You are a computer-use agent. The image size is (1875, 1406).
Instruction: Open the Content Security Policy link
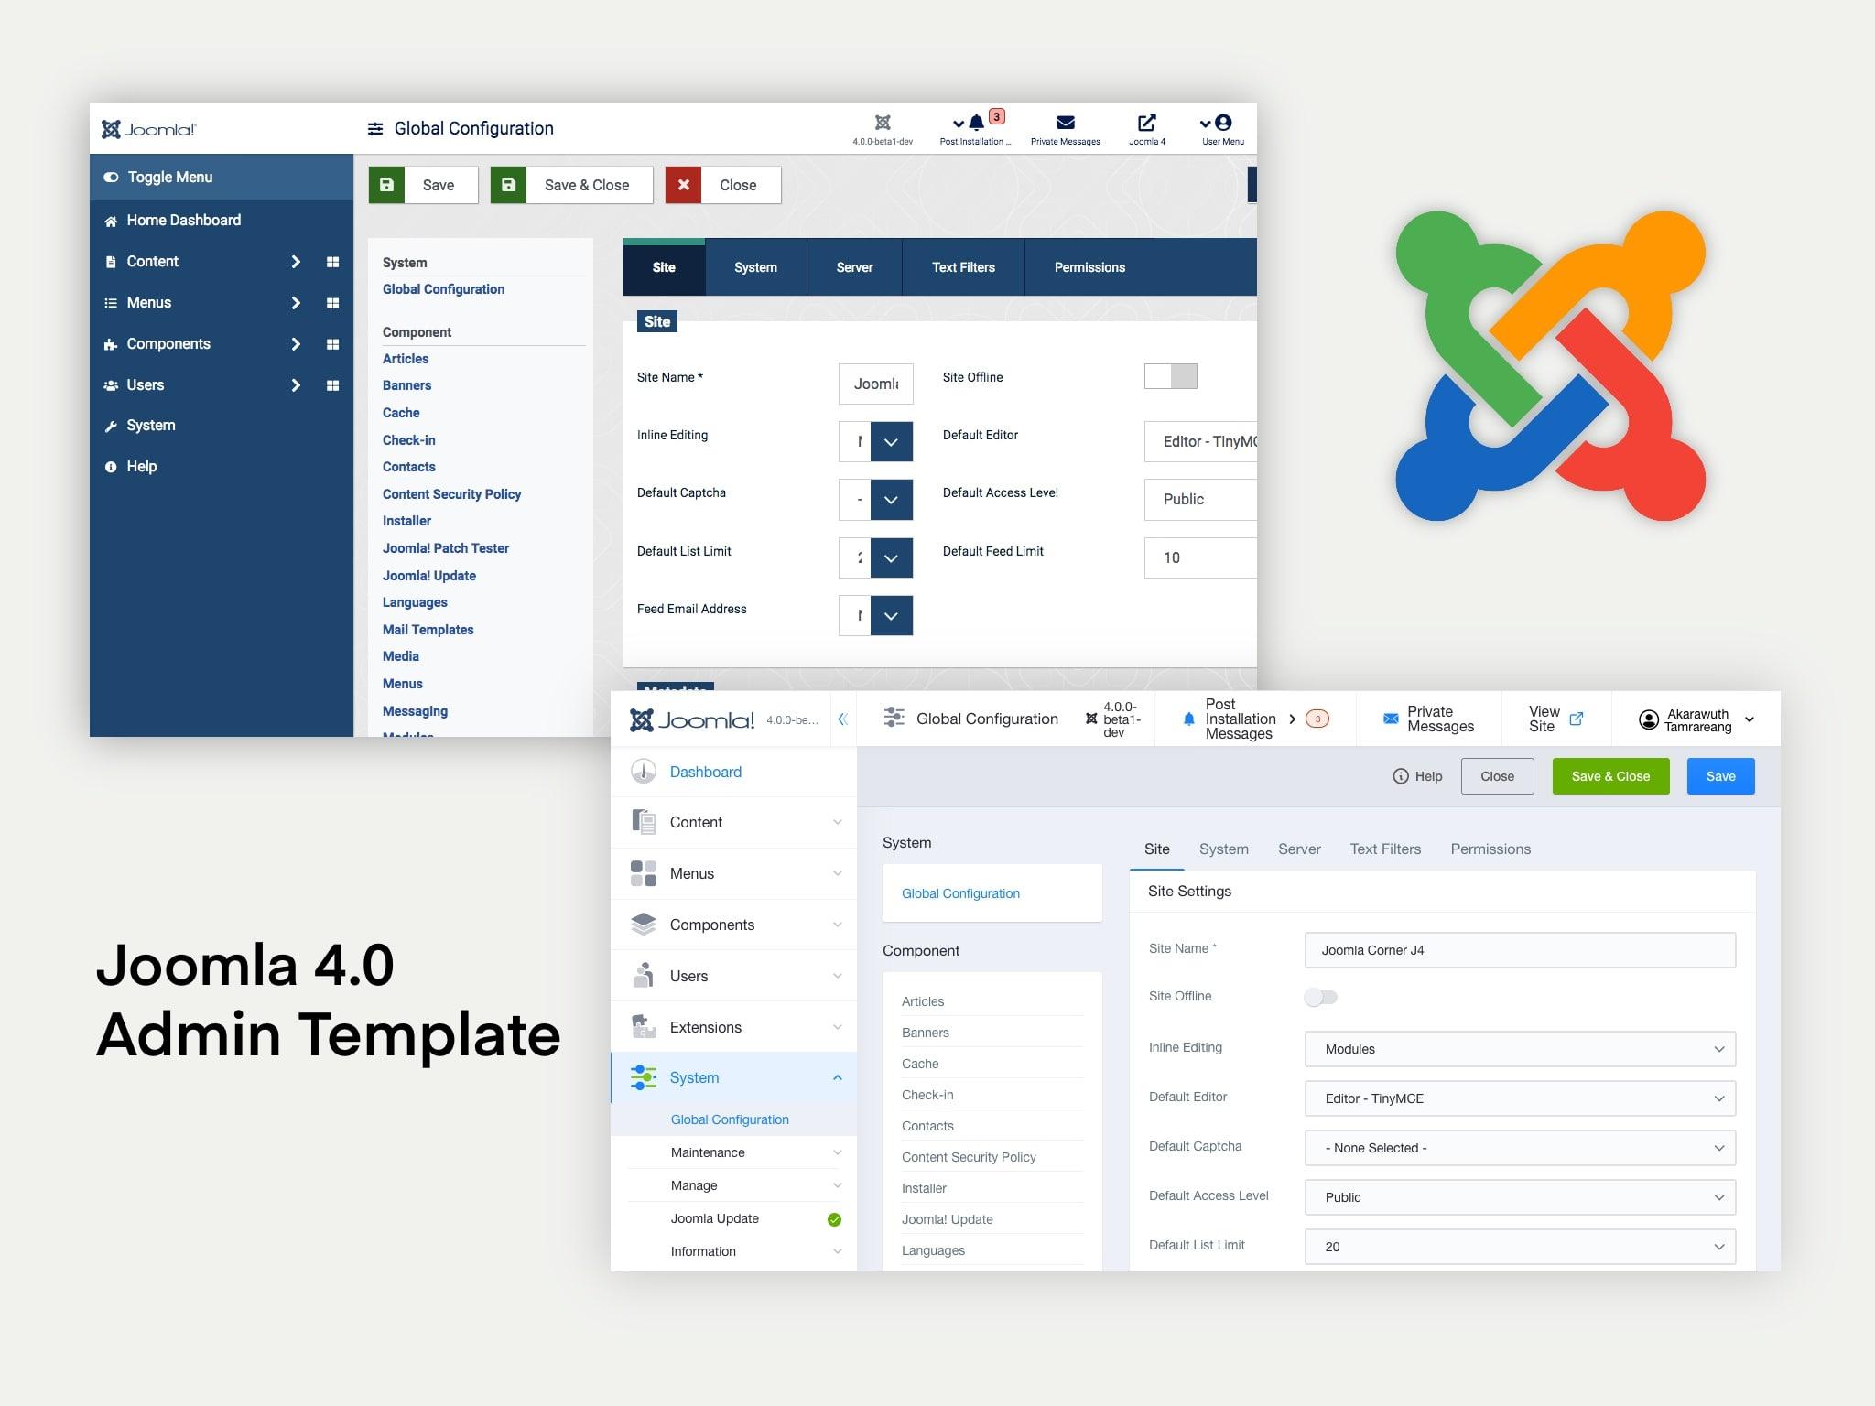[451, 494]
